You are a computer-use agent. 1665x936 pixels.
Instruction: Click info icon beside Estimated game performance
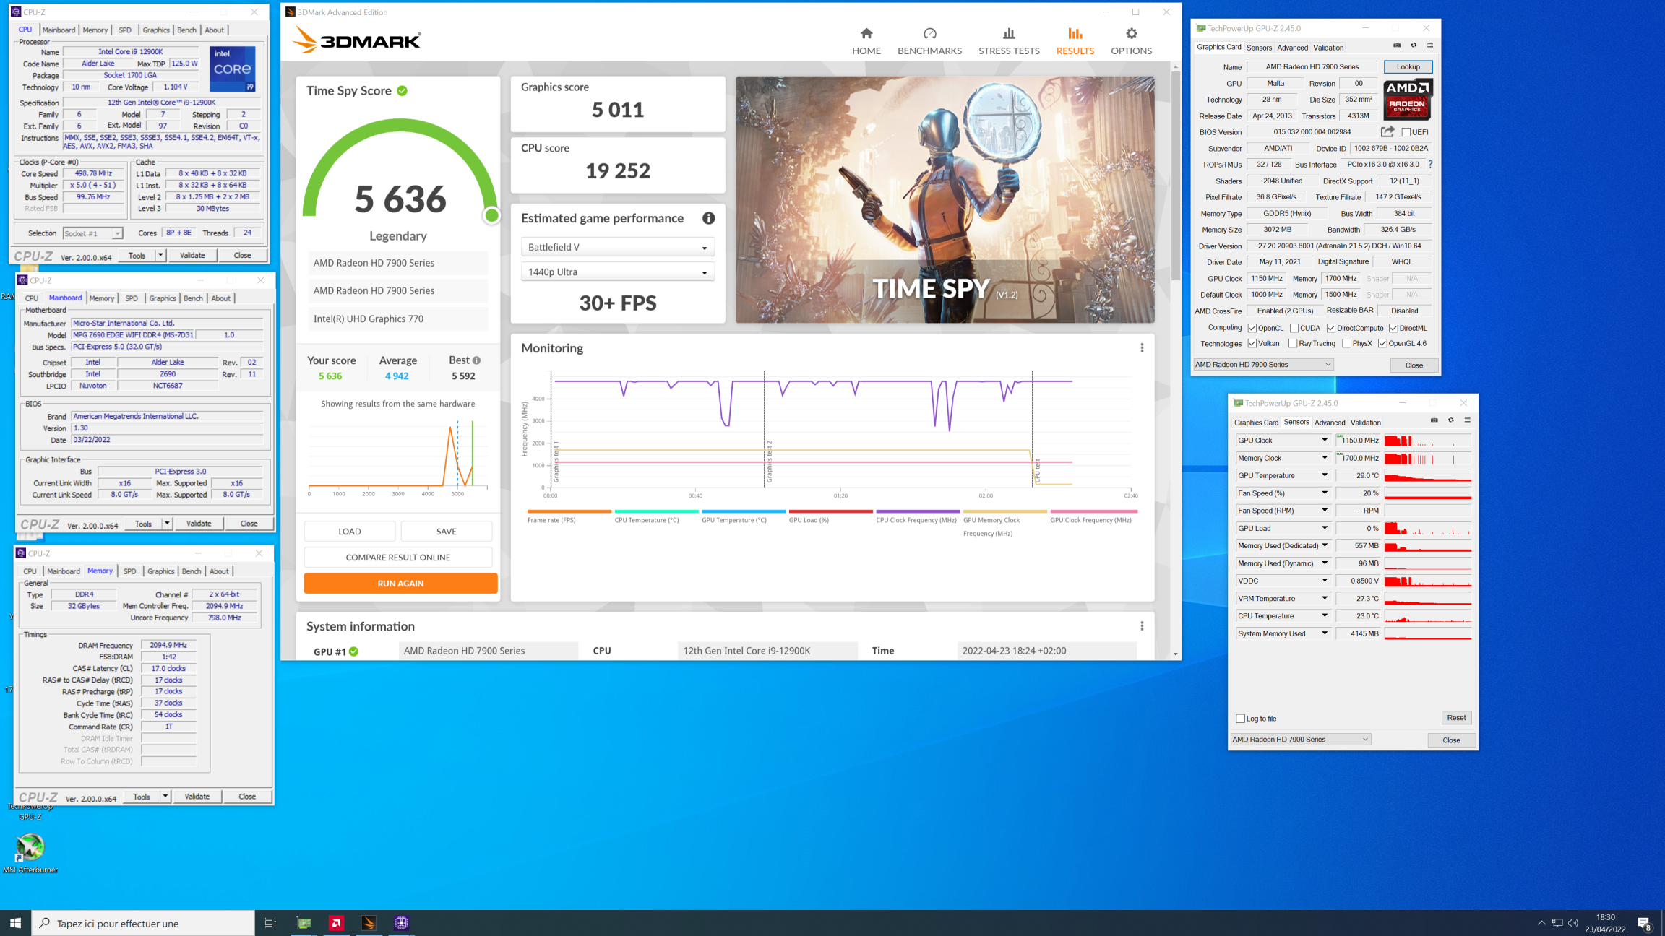click(708, 218)
